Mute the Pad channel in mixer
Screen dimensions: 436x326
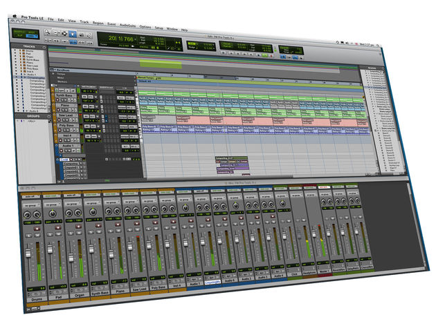(58, 234)
